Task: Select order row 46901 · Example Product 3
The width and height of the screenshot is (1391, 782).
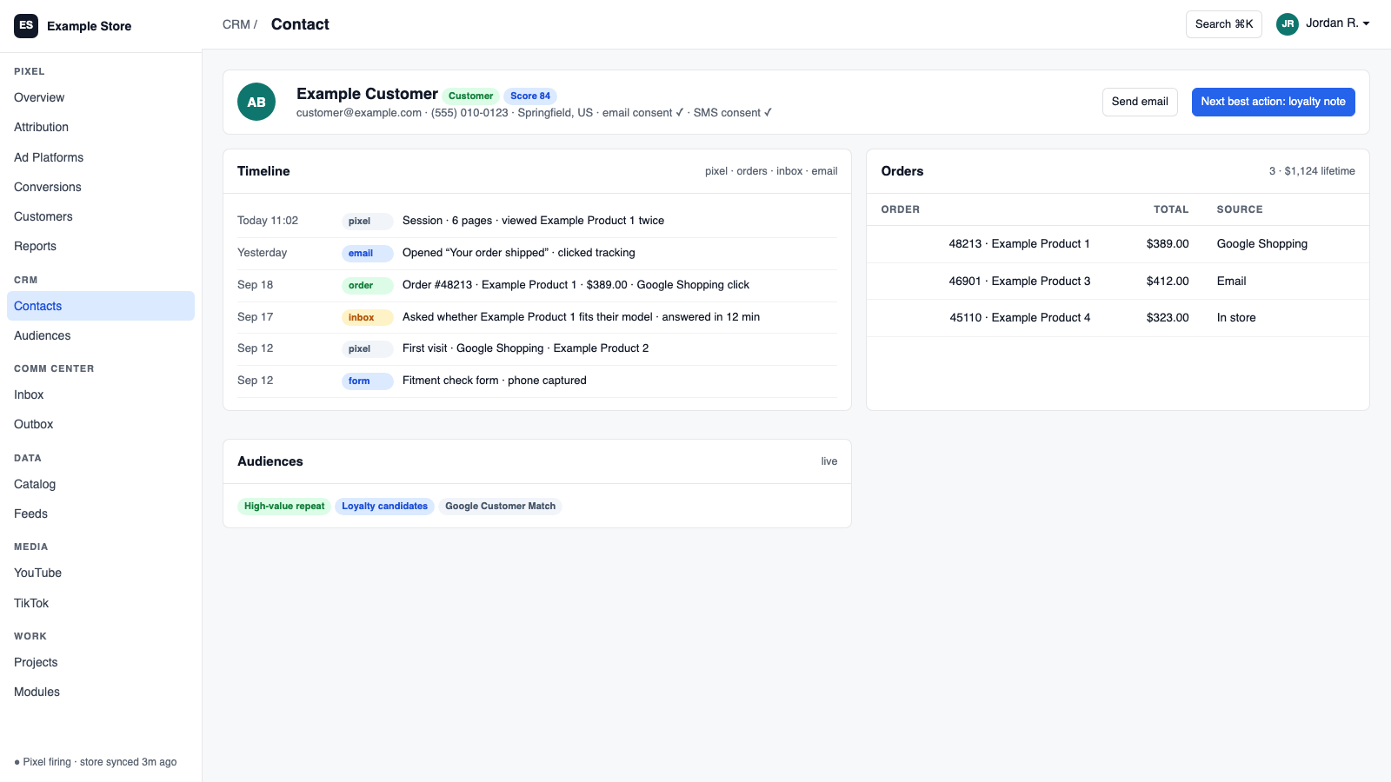Action: tap(1118, 281)
